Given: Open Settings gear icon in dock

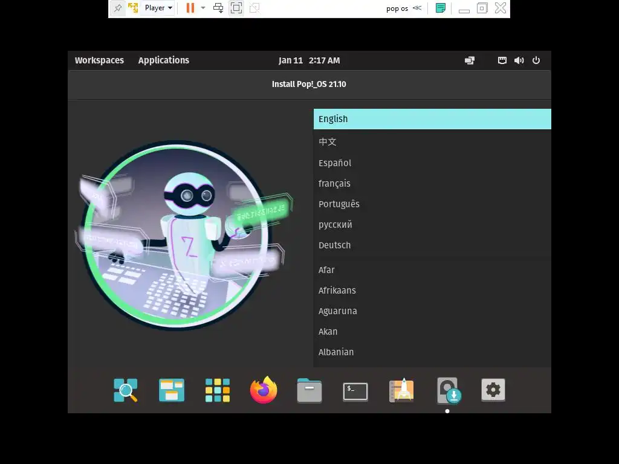Looking at the screenshot, I should pyautogui.click(x=493, y=390).
